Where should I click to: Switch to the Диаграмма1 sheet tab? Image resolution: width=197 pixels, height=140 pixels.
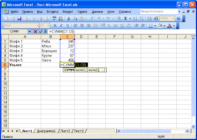click(46, 131)
